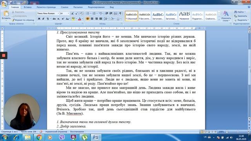The image size is (251, 141).
Task: Open the Выделить select menu
Action: tap(241, 20)
